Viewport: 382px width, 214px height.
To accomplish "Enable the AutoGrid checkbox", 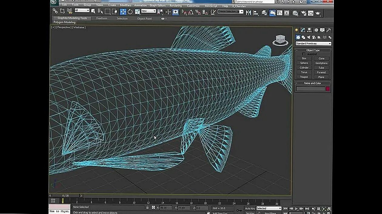I will (304, 54).
